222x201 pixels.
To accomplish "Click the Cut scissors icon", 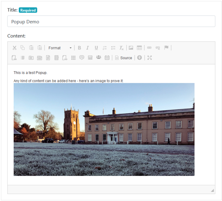I will pos(14,48).
